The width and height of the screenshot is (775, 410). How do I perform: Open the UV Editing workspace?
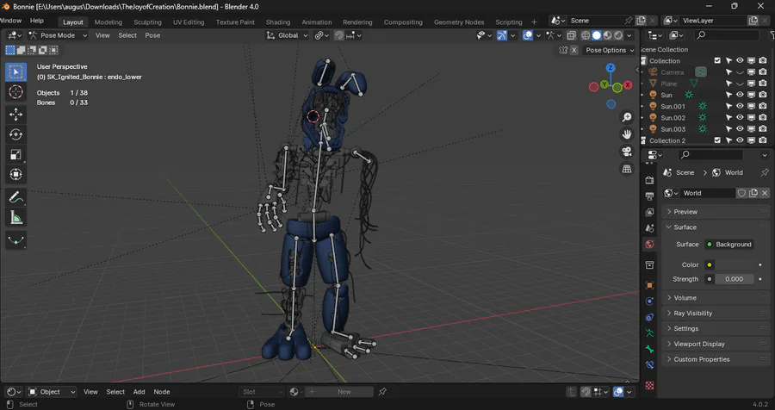tap(189, 22)
